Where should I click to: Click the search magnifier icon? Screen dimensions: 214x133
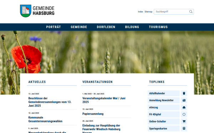pyautogui.click(x=191, y=12)
